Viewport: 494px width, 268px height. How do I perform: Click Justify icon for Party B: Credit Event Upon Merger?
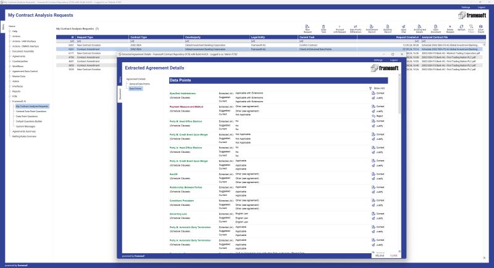[x=374, y=139]
